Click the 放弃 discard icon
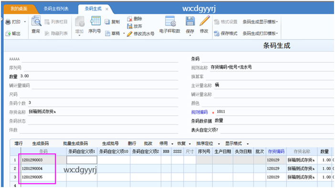Screen dimensions: 335x188 (x=129, y=26)
